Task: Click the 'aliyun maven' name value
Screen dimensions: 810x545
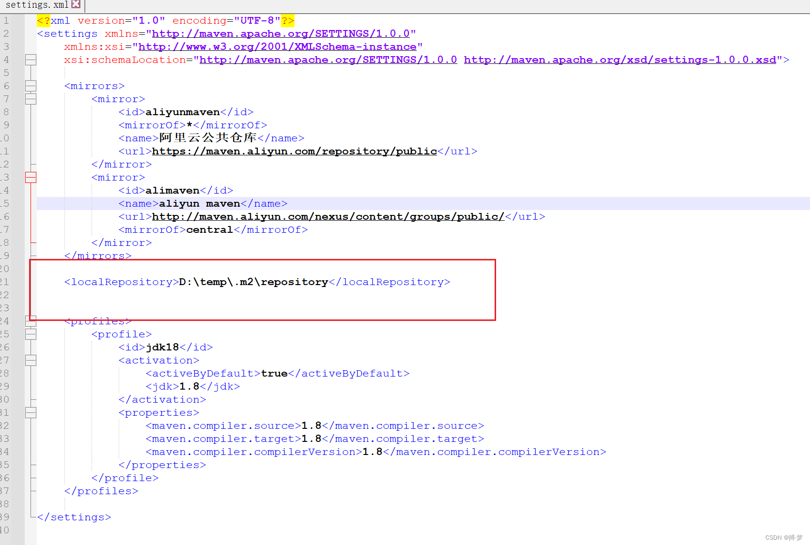Action: pos(200,204)
